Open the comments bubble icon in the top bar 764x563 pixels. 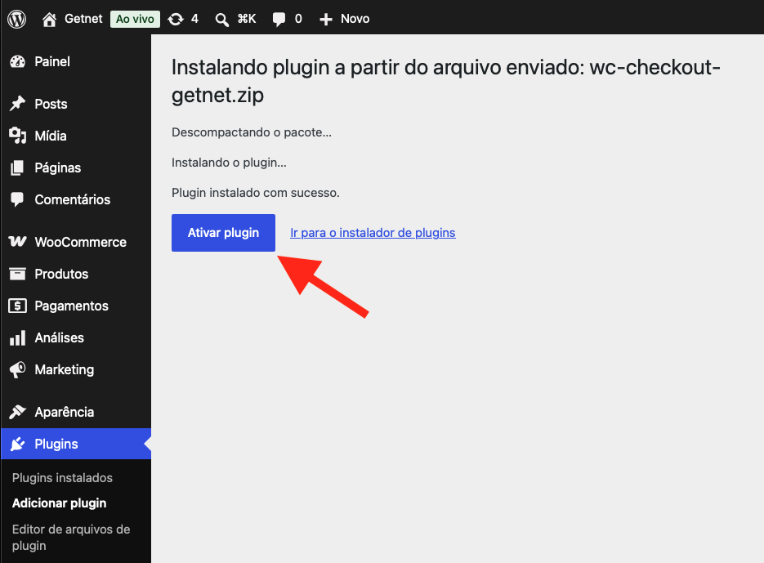(x=279, y=20)
